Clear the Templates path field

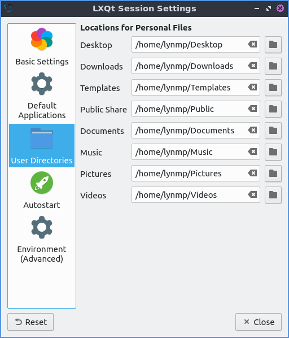pos(252,87)
